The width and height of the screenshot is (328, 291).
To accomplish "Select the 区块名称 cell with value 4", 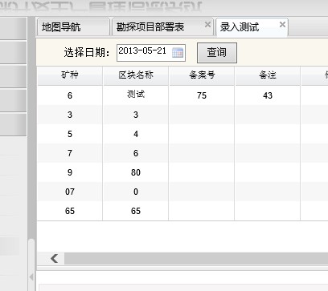I will (136, 134).
